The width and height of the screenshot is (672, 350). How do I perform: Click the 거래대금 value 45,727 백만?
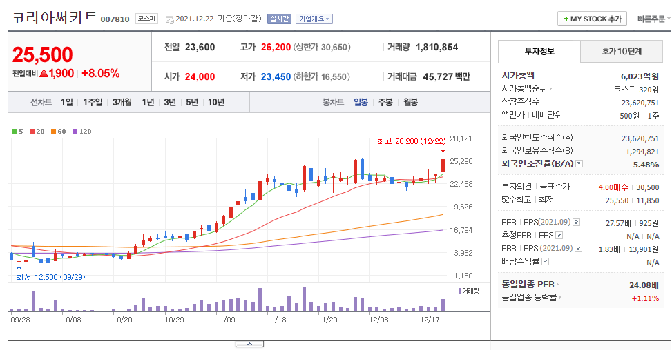point(446,77)
